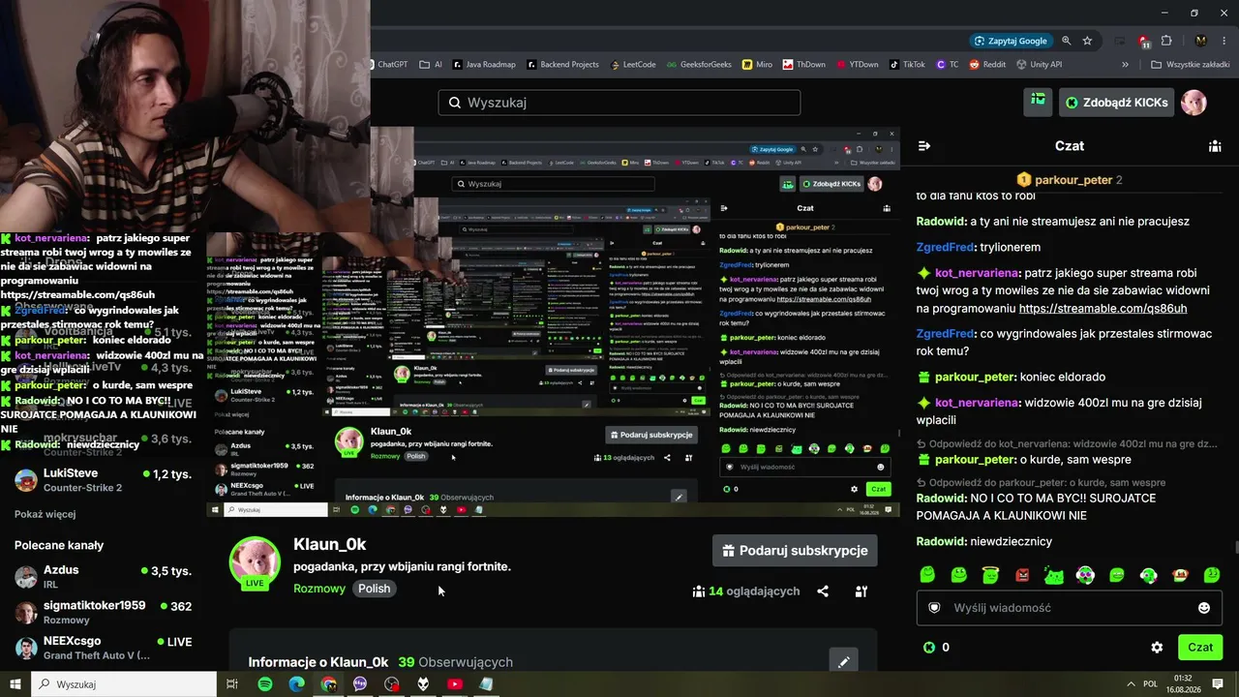
Task: Bookmark this page with the star icon
Action: pos(1087,41)
